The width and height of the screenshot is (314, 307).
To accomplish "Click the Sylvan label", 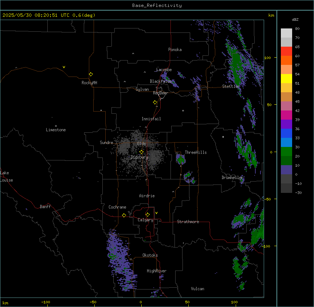I will (142, 89).
